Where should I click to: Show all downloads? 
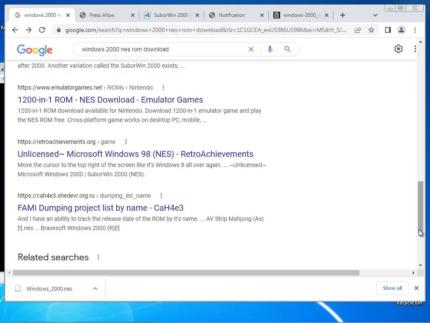[x=393, y=288]
